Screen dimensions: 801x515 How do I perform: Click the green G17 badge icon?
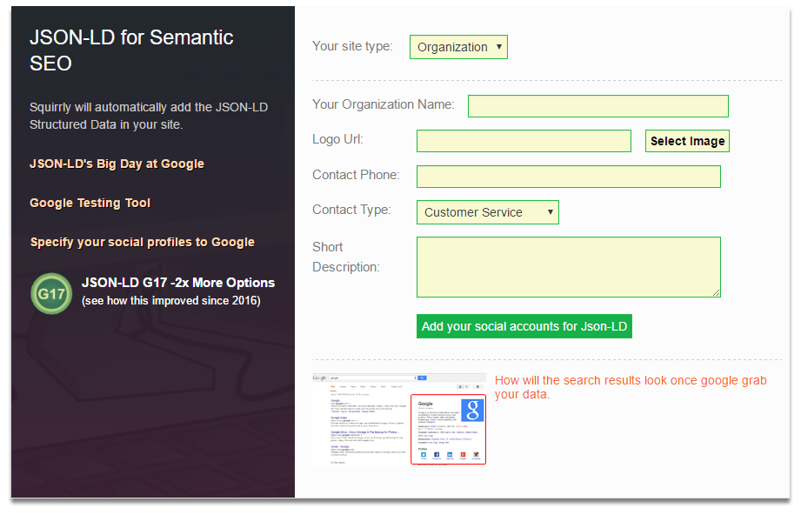tap(51, 293)
